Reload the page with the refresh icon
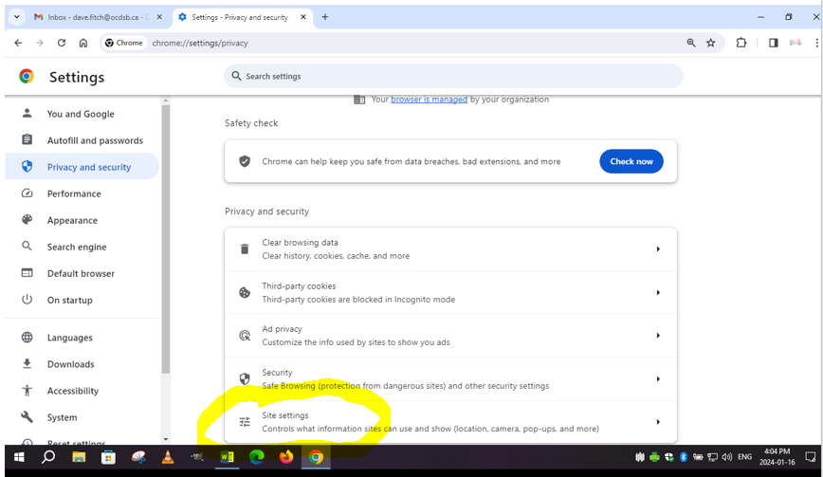 coord(62,43)
